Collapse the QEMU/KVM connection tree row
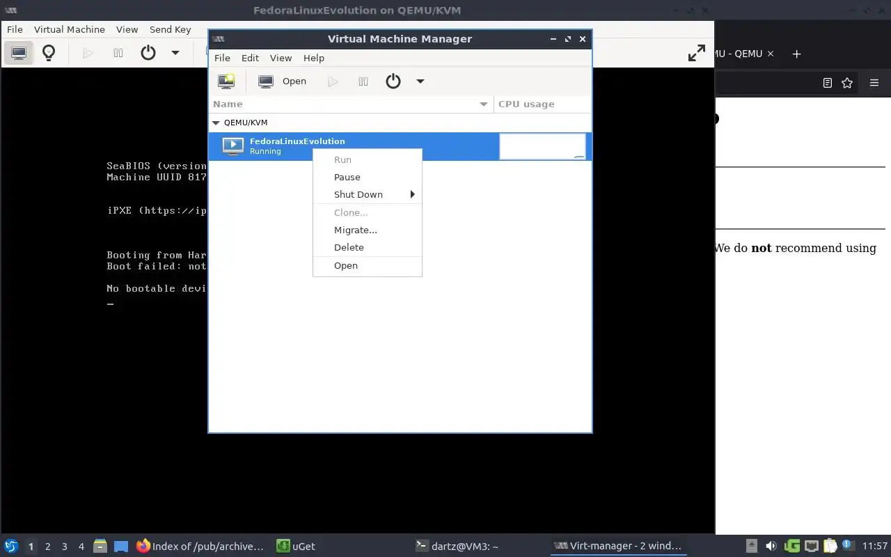Viewport: 891px width, 557px height. click(x=216, y=123)
